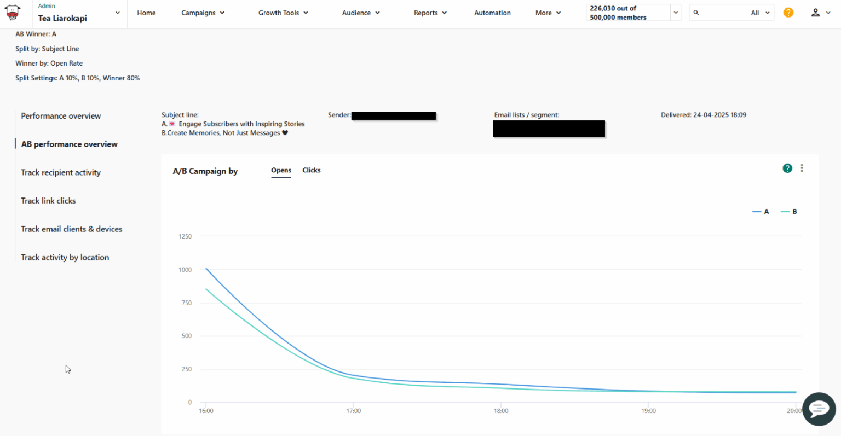Expand the More menu
The height and width of the screenshot is (436, 841).
point(548,13)
